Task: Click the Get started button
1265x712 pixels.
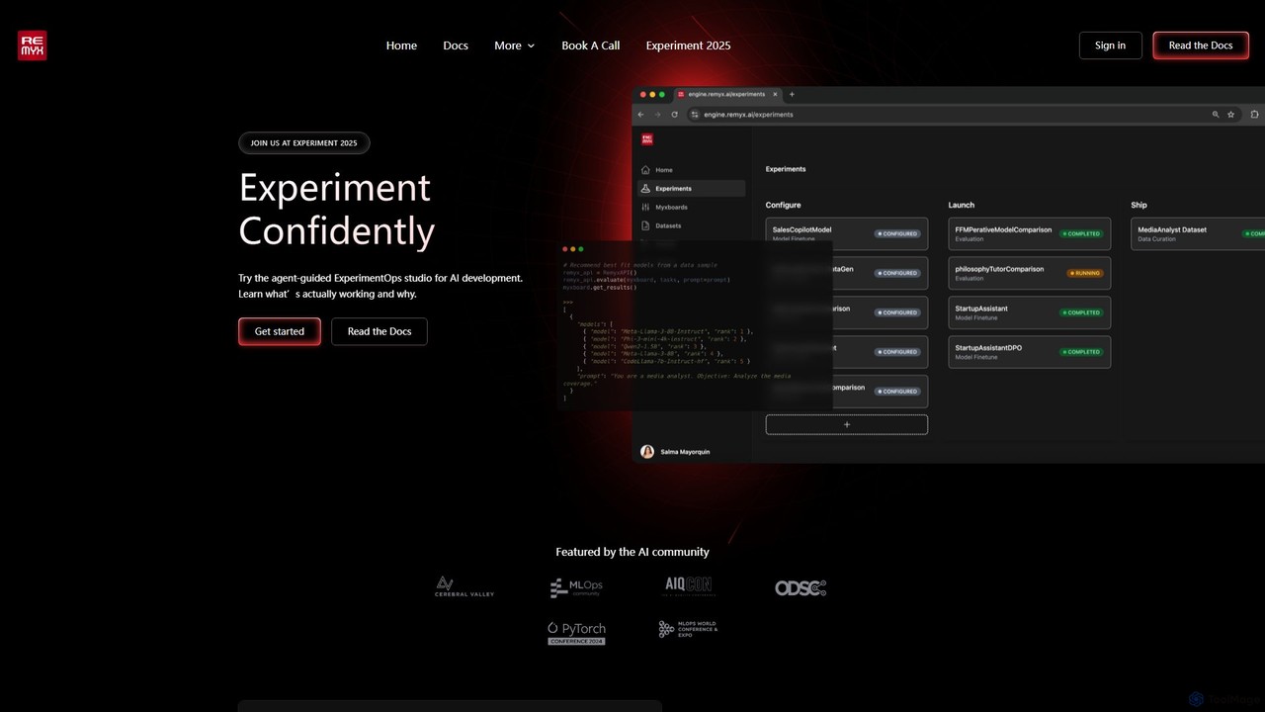Action: (x=279, y=331)
